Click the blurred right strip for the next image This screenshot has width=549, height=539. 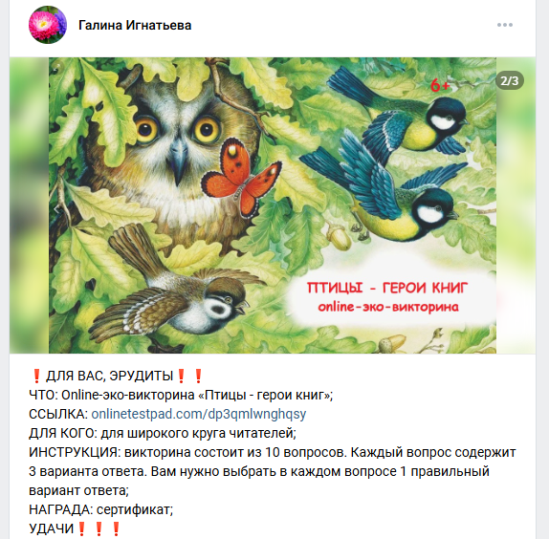click(516, 205)
